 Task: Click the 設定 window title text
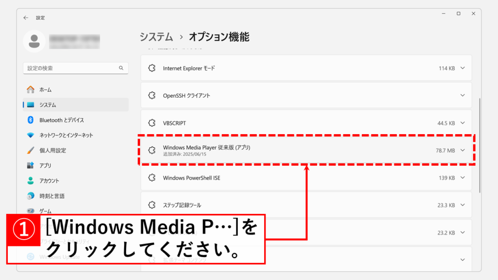(40, 18)
